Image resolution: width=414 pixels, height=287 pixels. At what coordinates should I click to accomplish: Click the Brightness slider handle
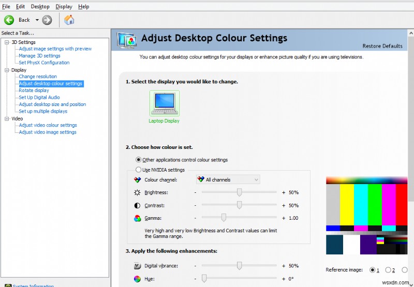coord(239,192)
